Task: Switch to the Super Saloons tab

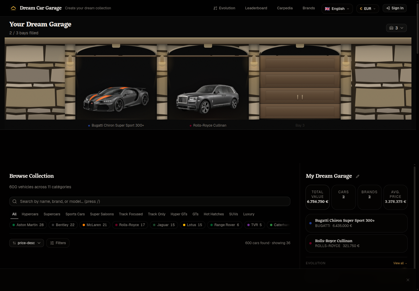Action: 102,214
